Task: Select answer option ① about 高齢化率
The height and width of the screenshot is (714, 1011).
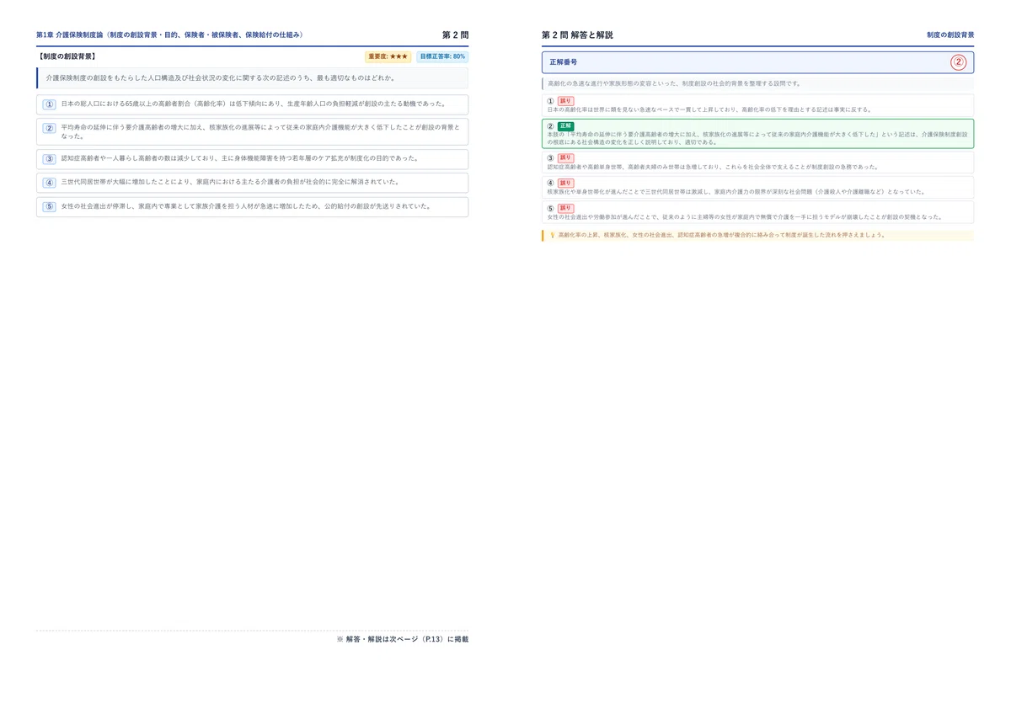Action: click(x=252, y=104)
